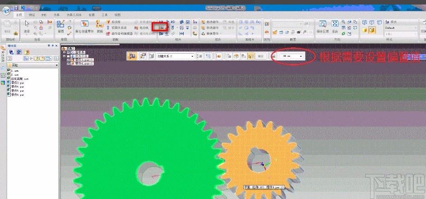Screen dimensions: 426x199
Task: Click 移动部件 move component command
Action: pos(210,28)
